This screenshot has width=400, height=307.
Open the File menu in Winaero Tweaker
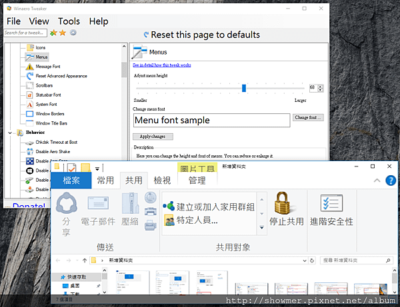click(13, 21)
